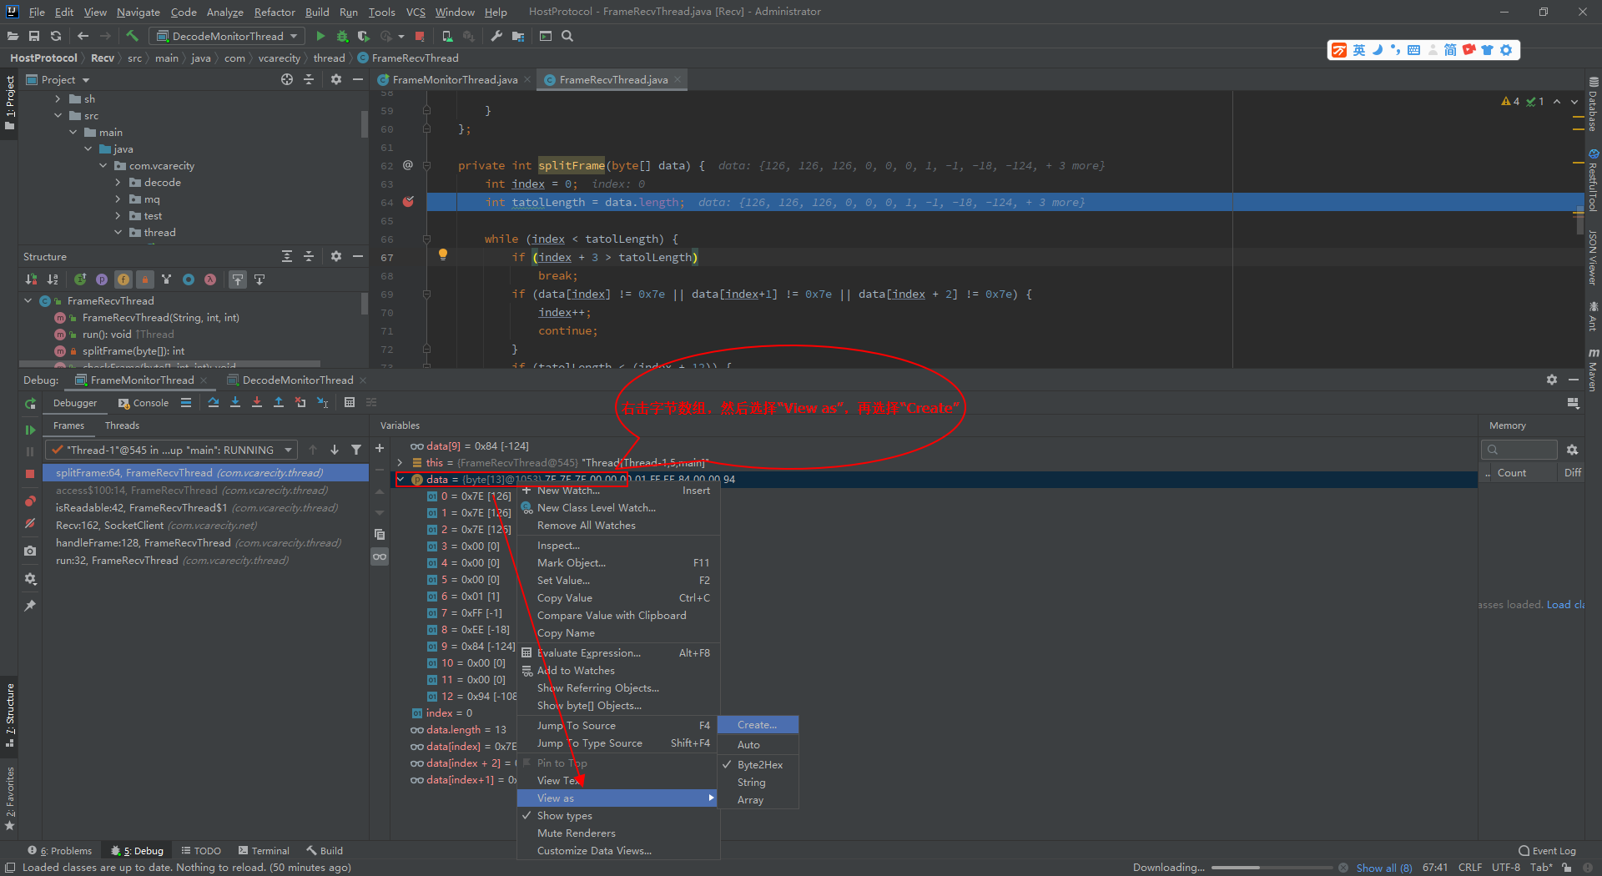Click the Step Over debugger icon

214,402
